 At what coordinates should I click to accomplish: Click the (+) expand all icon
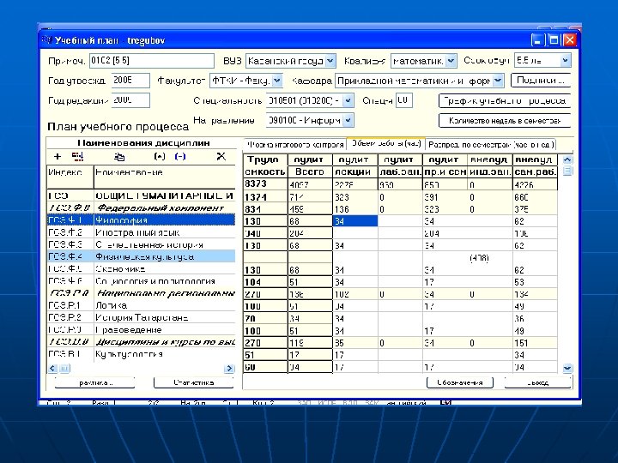pyautogui.click(x=159, y=157)
